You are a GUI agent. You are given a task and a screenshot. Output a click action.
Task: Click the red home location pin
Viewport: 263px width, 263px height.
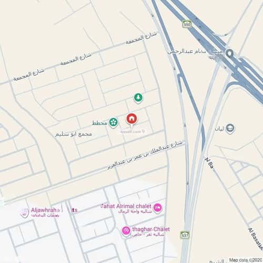tap(132, 119)
